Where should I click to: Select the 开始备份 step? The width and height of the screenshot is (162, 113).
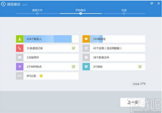(x=80, y=10)
